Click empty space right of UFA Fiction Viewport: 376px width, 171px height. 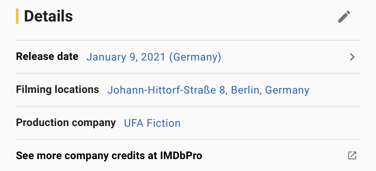[x=265, y=123]
